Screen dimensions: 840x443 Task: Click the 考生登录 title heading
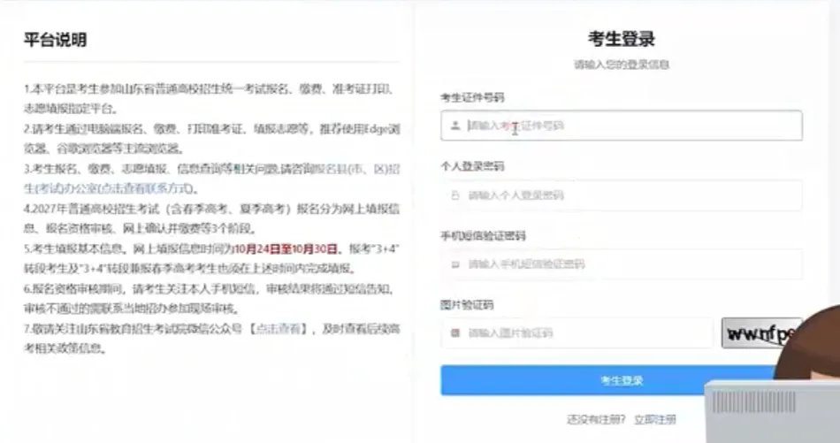[x=622, y=39]
